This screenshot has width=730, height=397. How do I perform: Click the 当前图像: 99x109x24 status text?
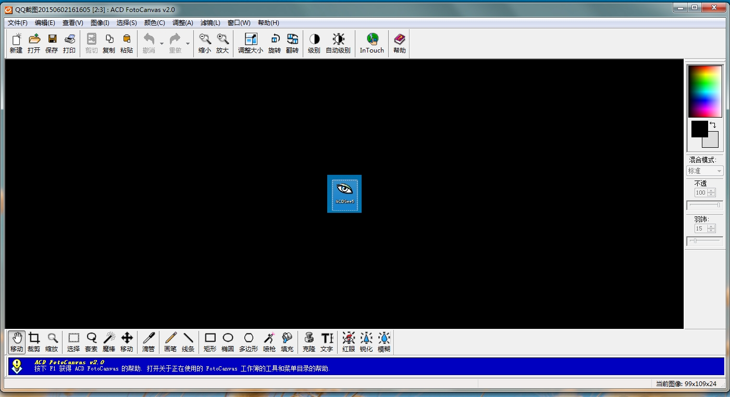[x=686, y=384]
